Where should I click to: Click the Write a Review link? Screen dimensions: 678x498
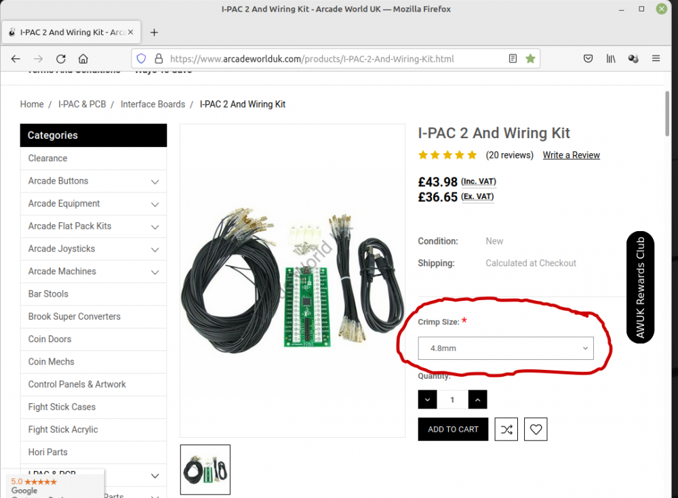pos(571,154)
